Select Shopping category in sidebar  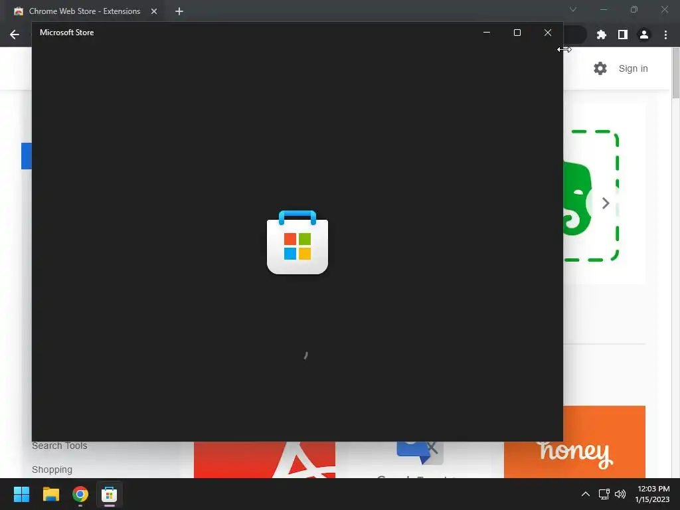(x=52, y=469)
